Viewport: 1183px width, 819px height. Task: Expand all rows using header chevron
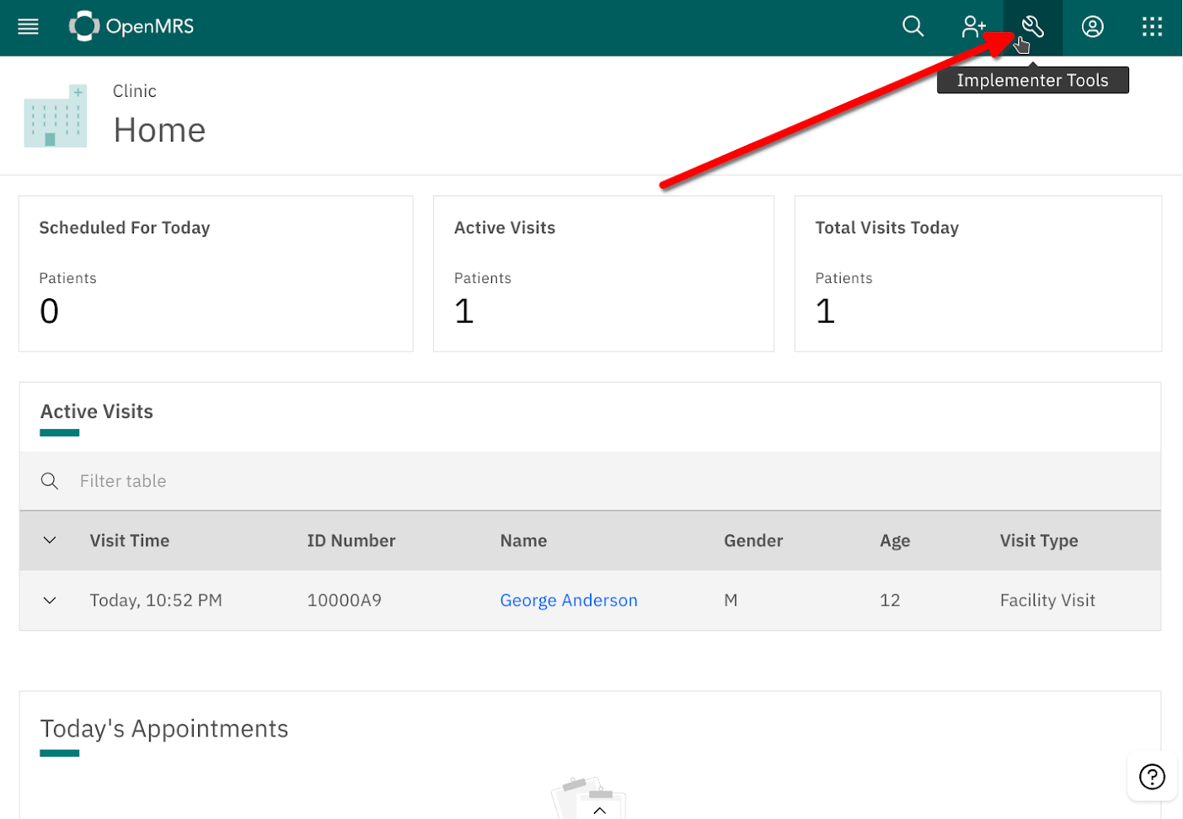pos(50,540)
